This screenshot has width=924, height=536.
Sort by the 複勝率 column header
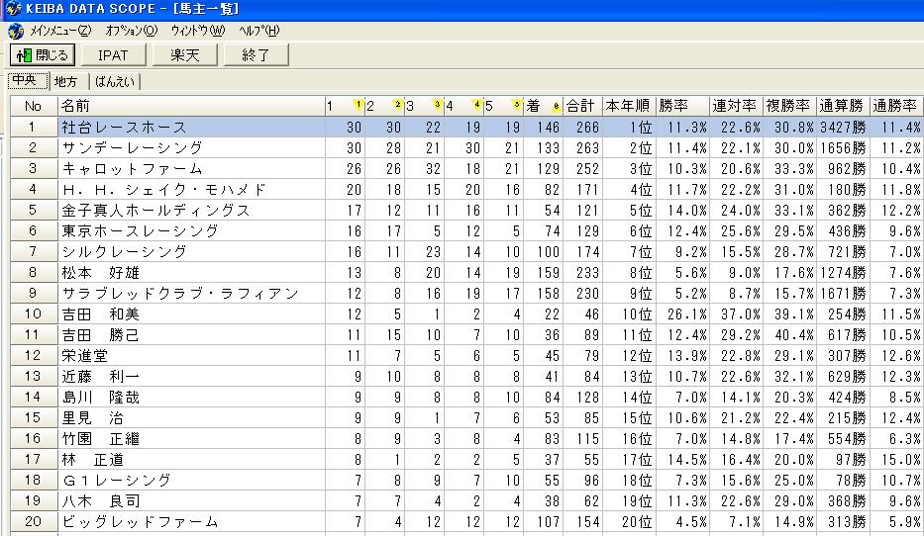click(789, 106)
